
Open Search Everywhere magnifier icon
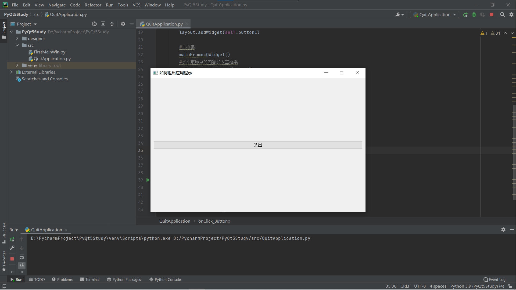coord(502,15)
